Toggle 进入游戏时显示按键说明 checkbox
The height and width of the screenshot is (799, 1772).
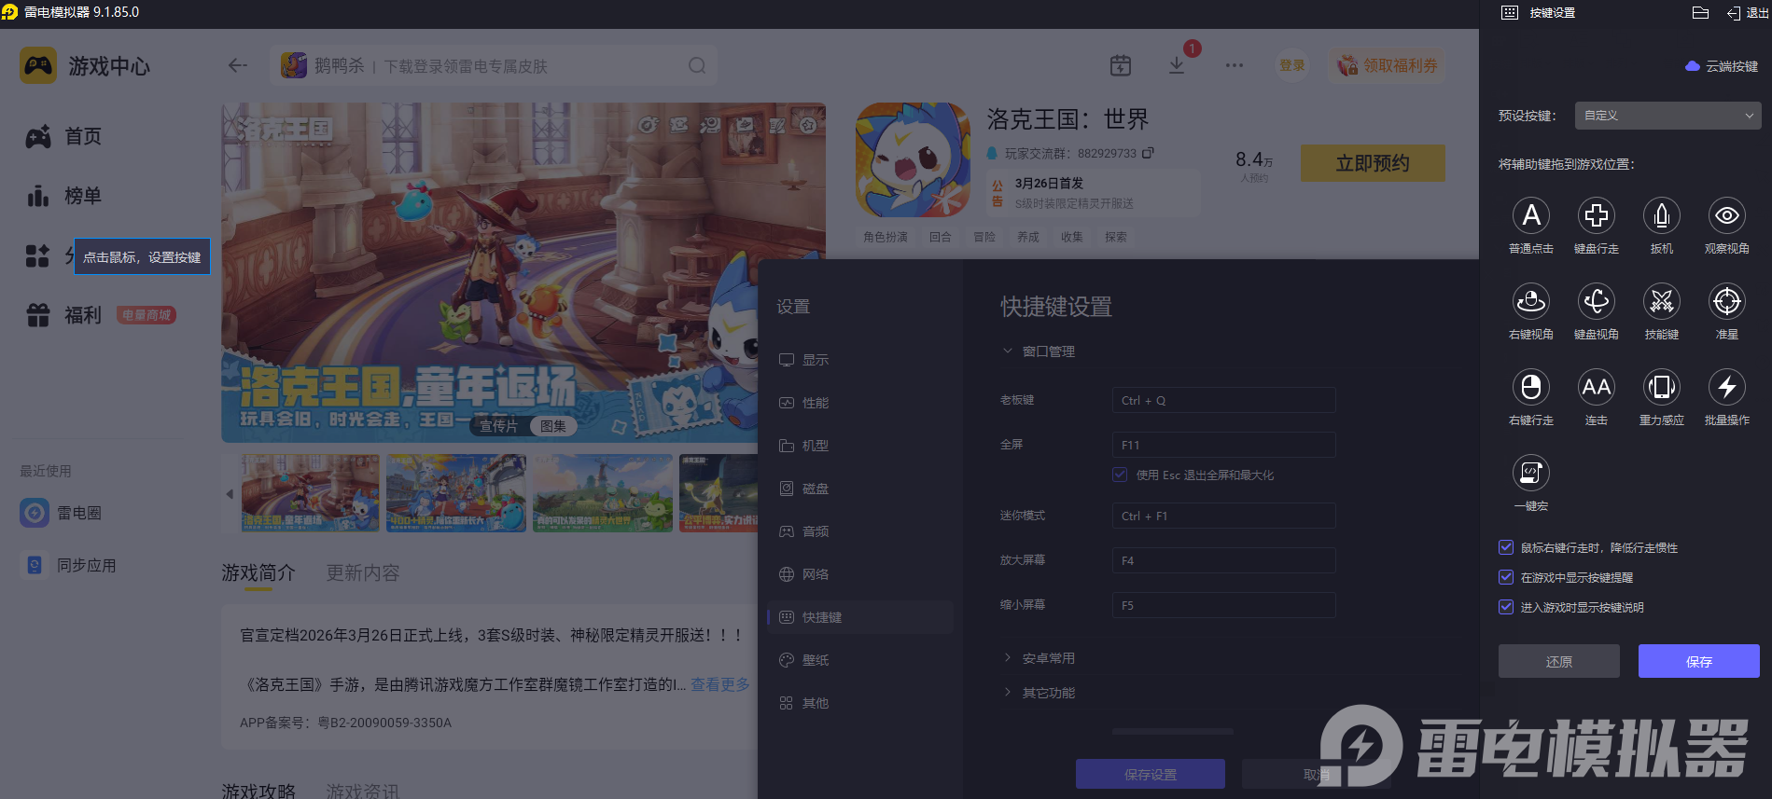click(1505, 607)
